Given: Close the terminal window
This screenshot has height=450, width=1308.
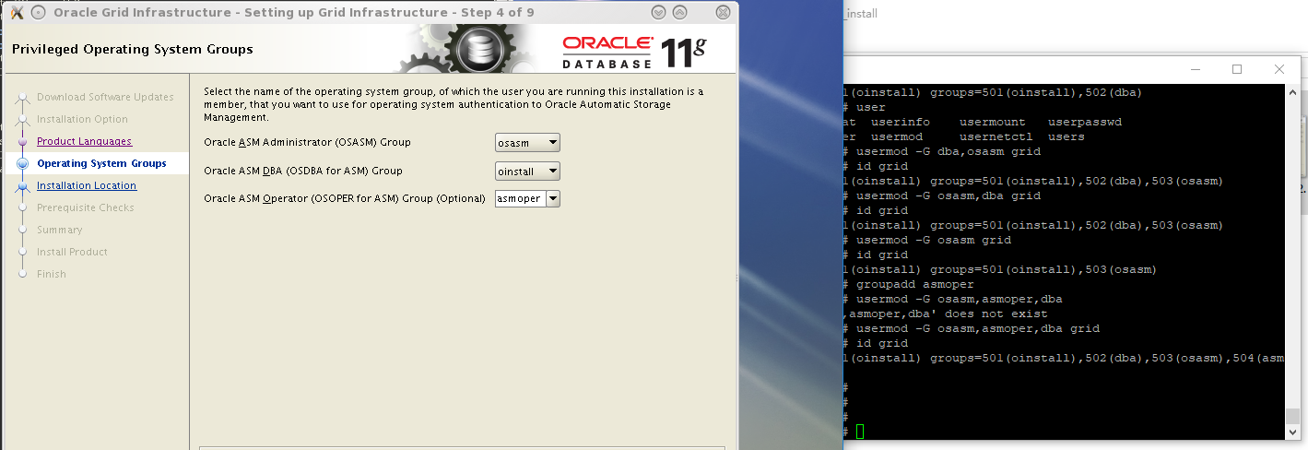Looking at the screenshot, I should coord(1279,69).
